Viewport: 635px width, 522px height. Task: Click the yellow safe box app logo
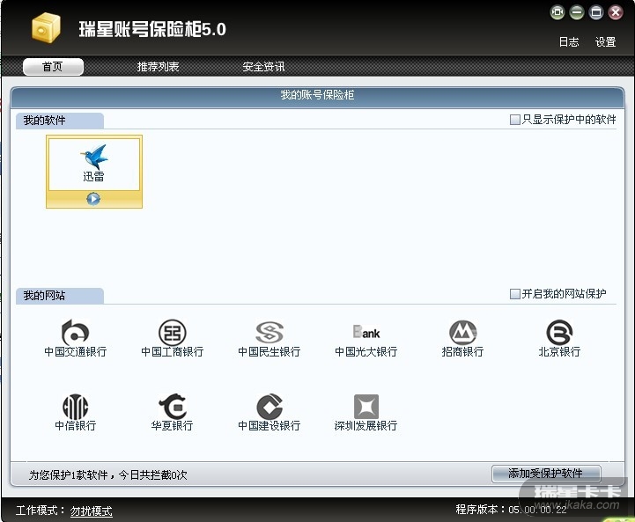pyautogui.click(x=46, y=27)
